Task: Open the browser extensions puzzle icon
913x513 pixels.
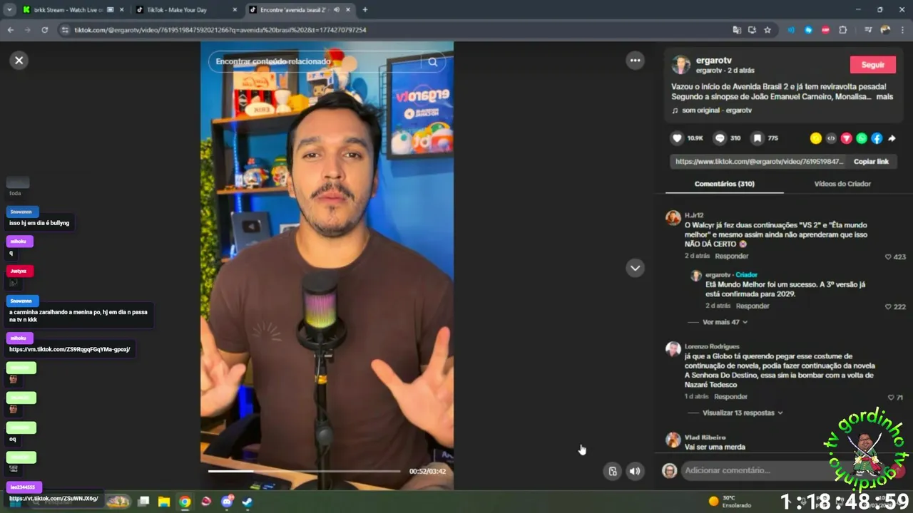Action: 842,30
